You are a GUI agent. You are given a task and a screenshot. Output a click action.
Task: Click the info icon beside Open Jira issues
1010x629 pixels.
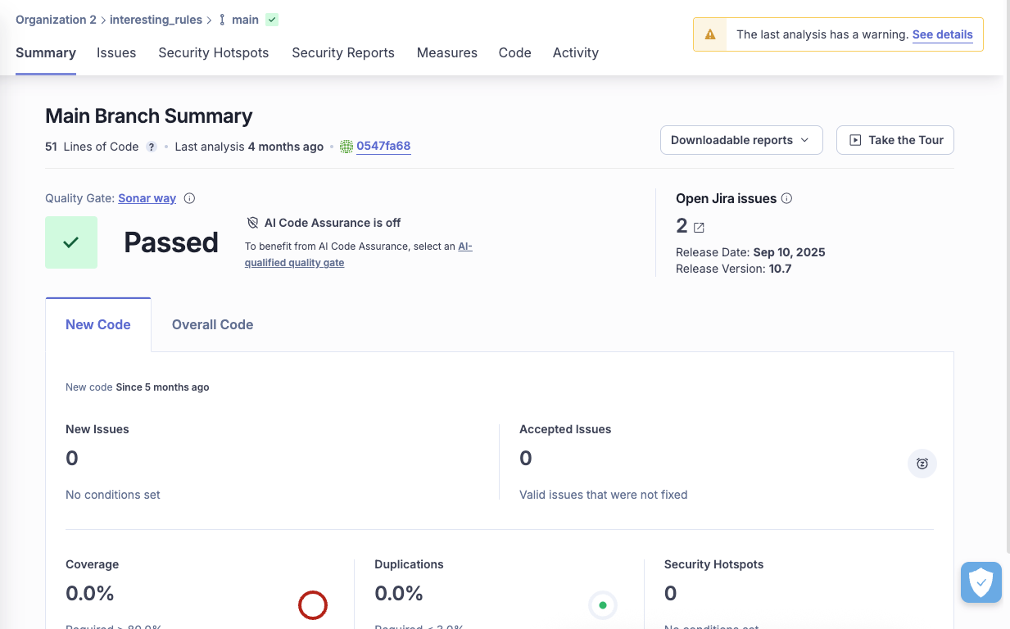click(x=787, y=198)
